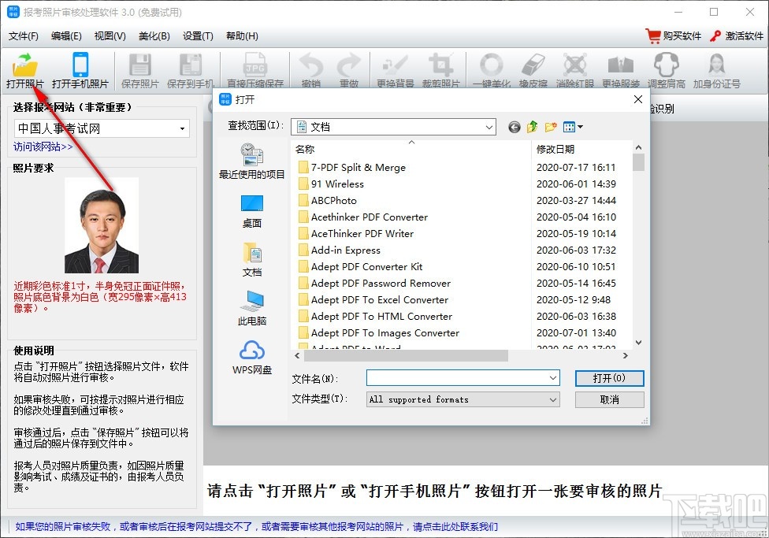Select the 橡皮擦 eraser tool icon
769x538 pixels.
[533, 65]
